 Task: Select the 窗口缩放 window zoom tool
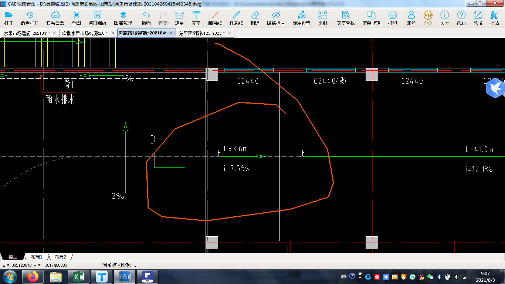(x=97, y=18)
